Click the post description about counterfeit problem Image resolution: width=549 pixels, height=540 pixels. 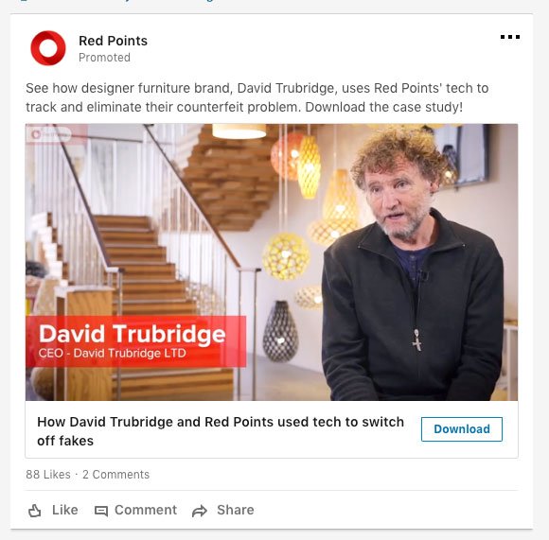tap(257, 97)
